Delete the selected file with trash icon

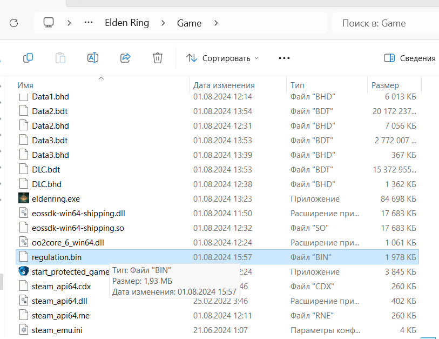point(158,58)
